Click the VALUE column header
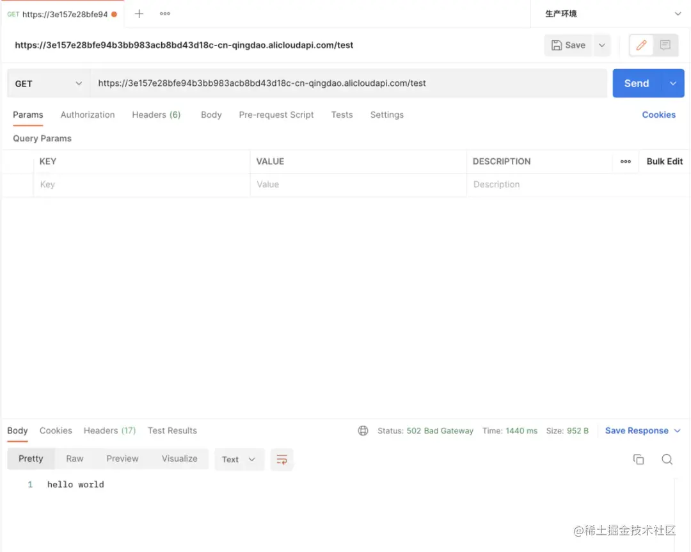The image size is (691, 552). tap(270, 161)
